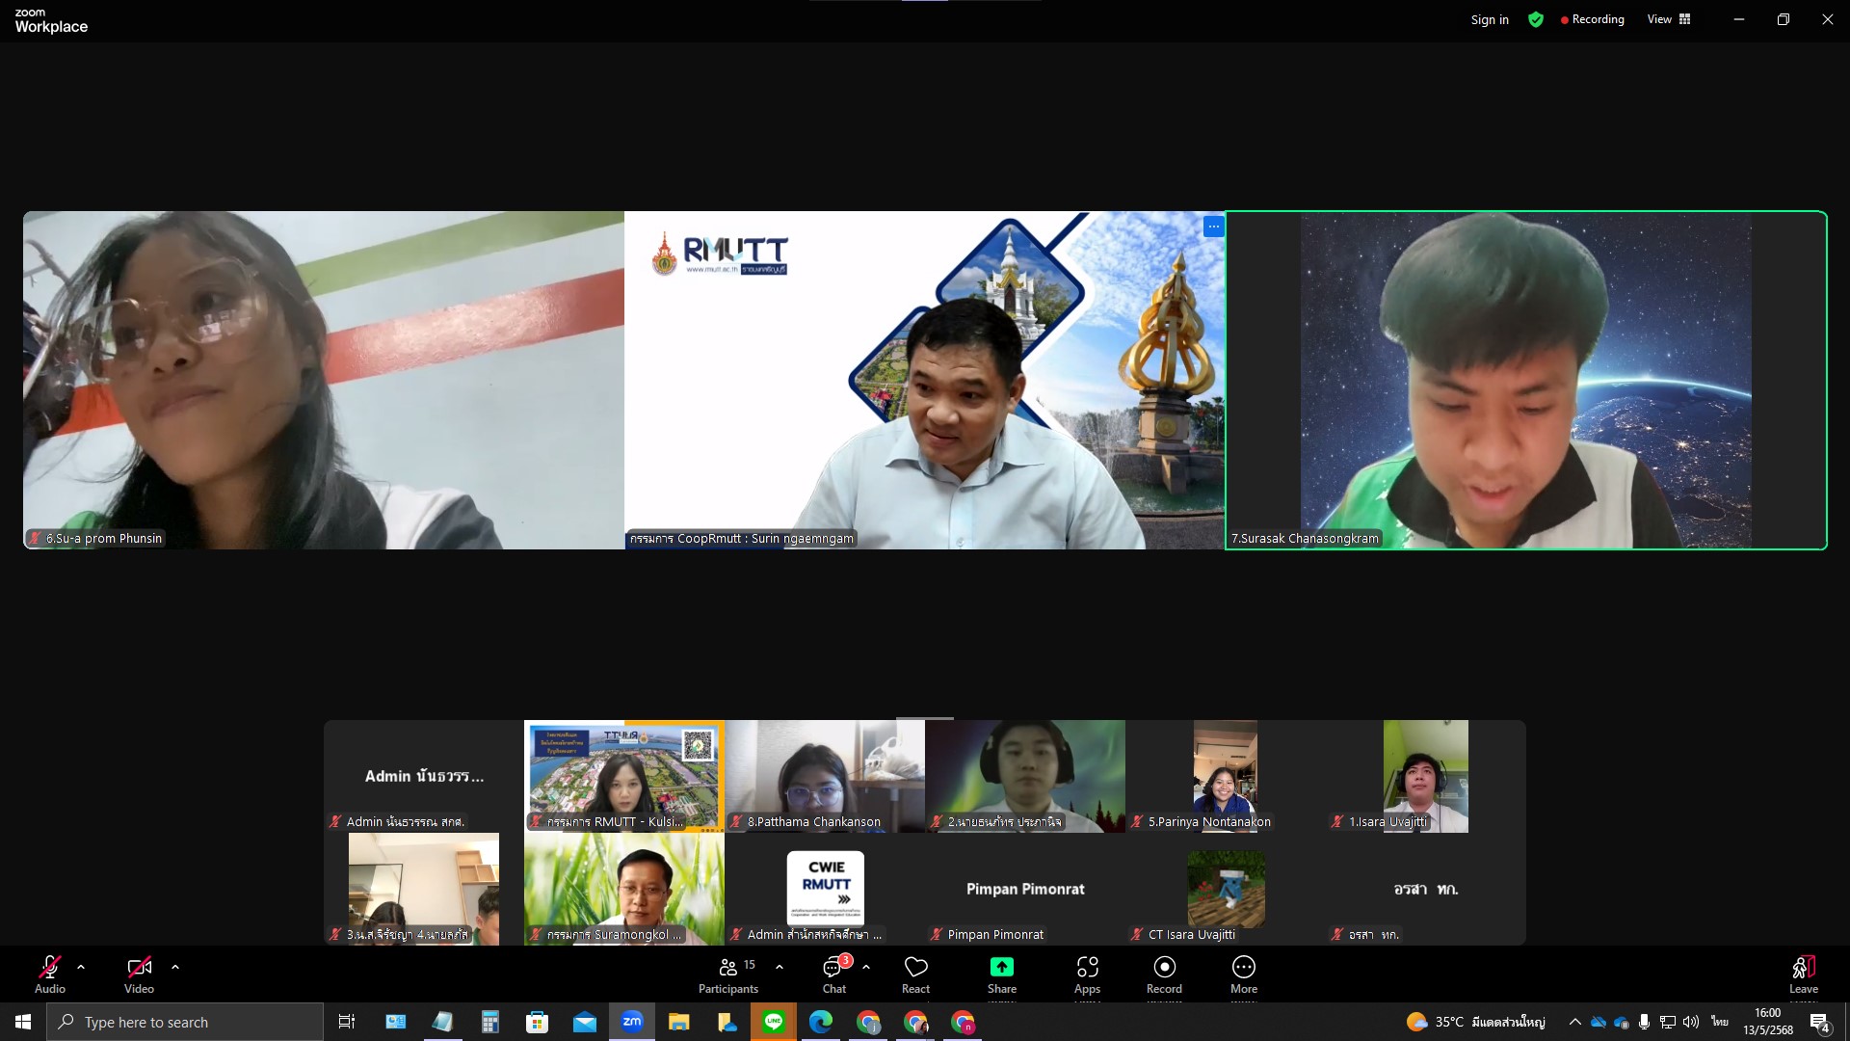The height and width of the screenshot is (1041, 1850).
Task: Open the Calculator taskbar icon
Action: point(490,1022)
